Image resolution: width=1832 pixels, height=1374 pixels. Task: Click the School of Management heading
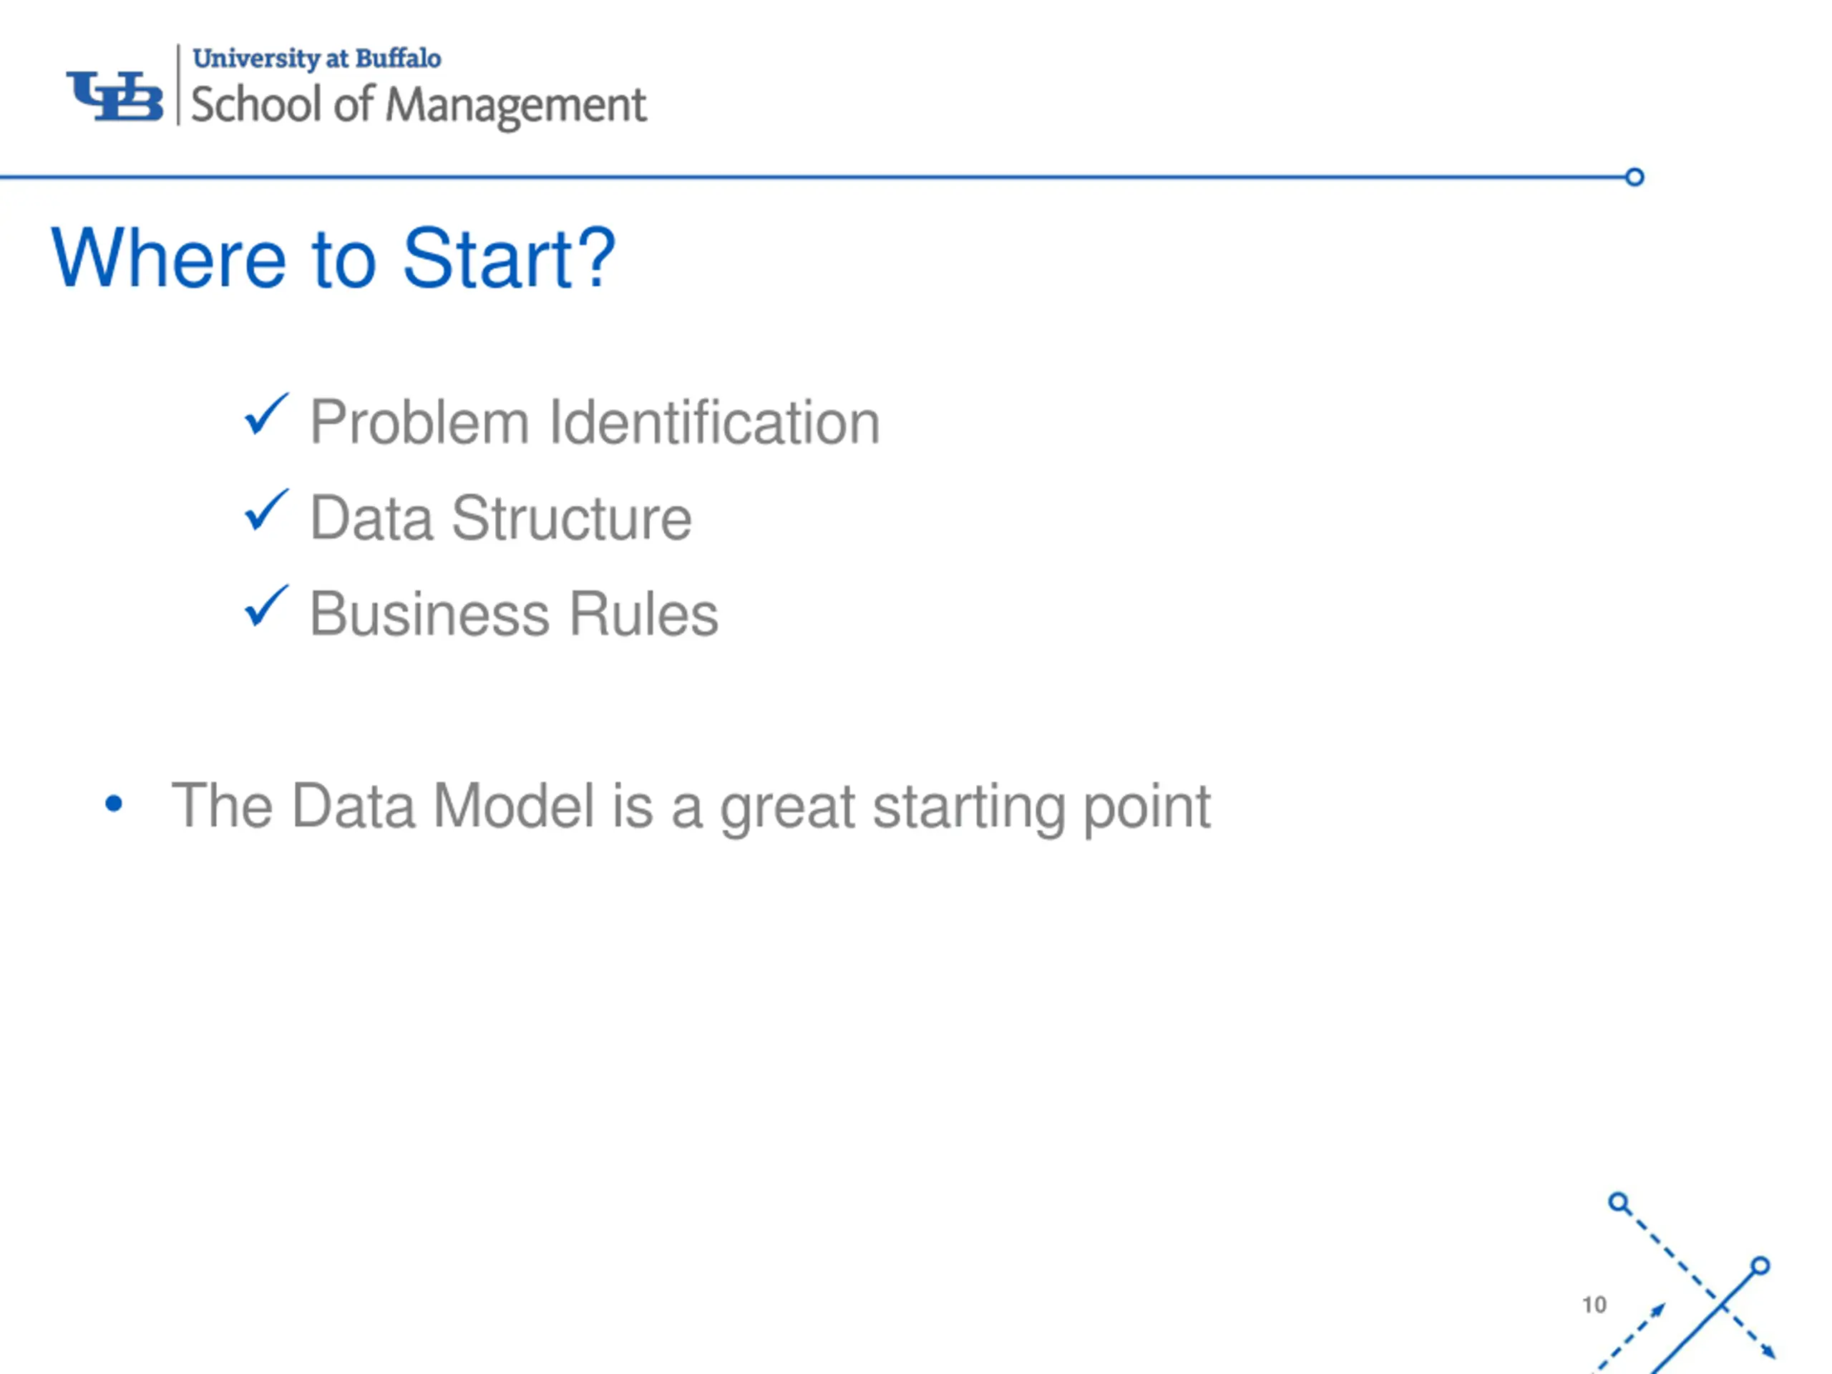click(418, 106)
